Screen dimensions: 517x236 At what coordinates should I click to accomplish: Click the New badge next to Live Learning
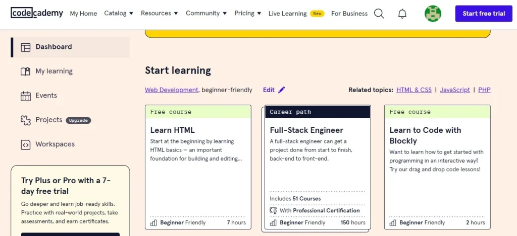coord(317,14)
